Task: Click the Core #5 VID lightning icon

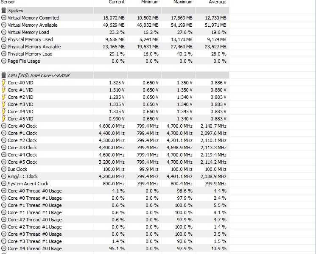Action: click(x=4, y=119)
